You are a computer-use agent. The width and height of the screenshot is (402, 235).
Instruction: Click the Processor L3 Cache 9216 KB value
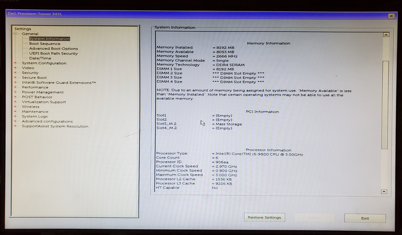222,184
